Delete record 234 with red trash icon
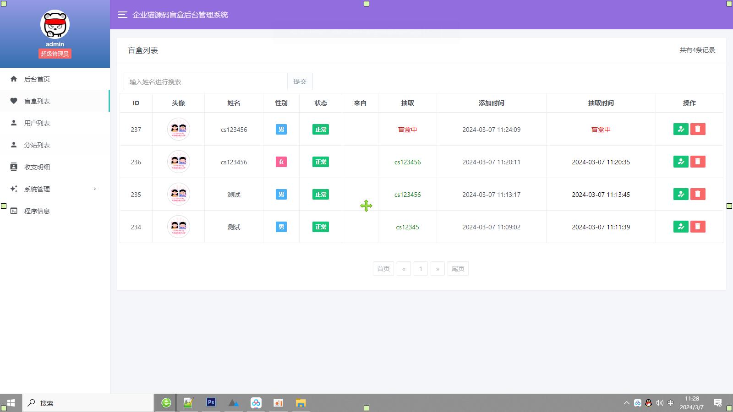Image resolution: width=733 pixels, height=412 pixels. tap(698, 227)
